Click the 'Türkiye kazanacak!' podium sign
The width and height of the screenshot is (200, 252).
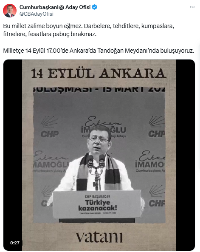[97, 204]
